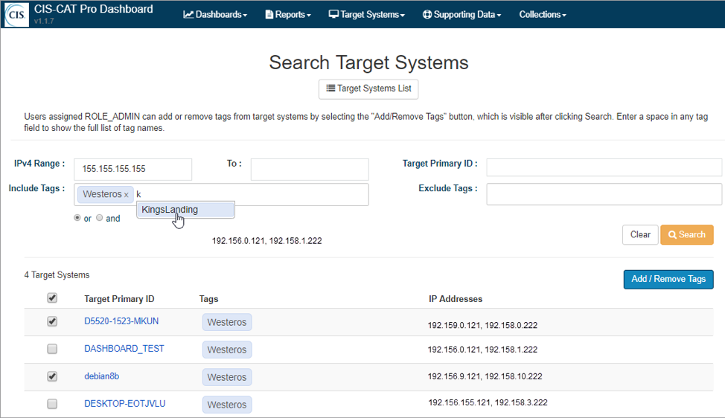Click the Westeros tag in DASHBOARD_TEST row

[x=227, y=350]
